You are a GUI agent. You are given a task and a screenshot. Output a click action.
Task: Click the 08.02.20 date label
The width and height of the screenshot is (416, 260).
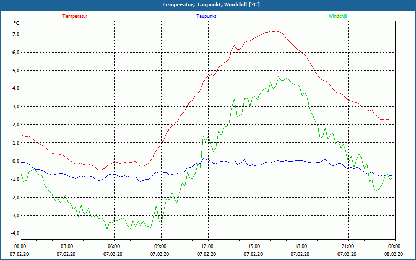394,254
